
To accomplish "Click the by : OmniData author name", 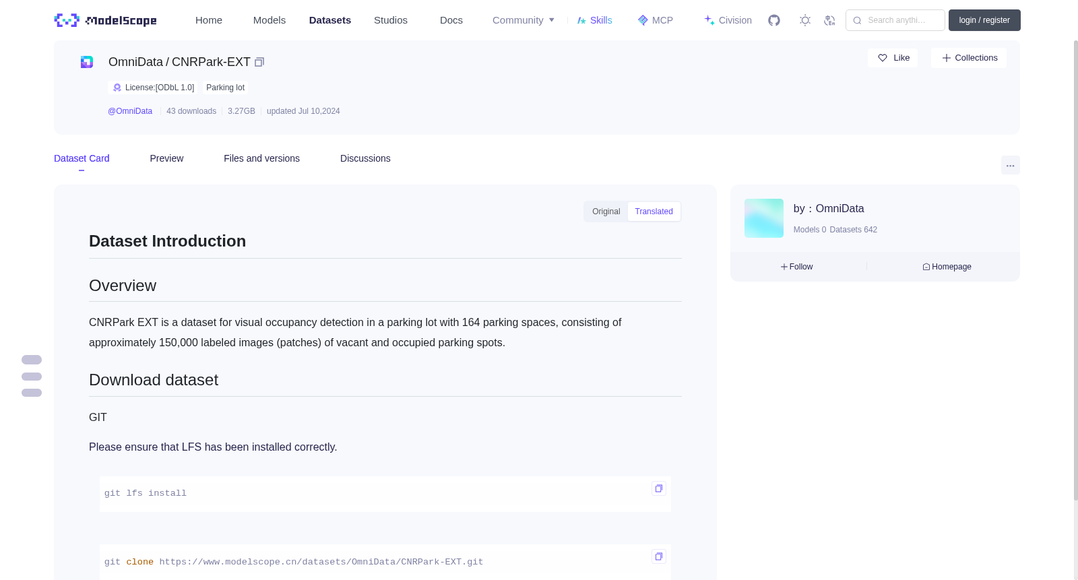I will [x=829, y=209].
